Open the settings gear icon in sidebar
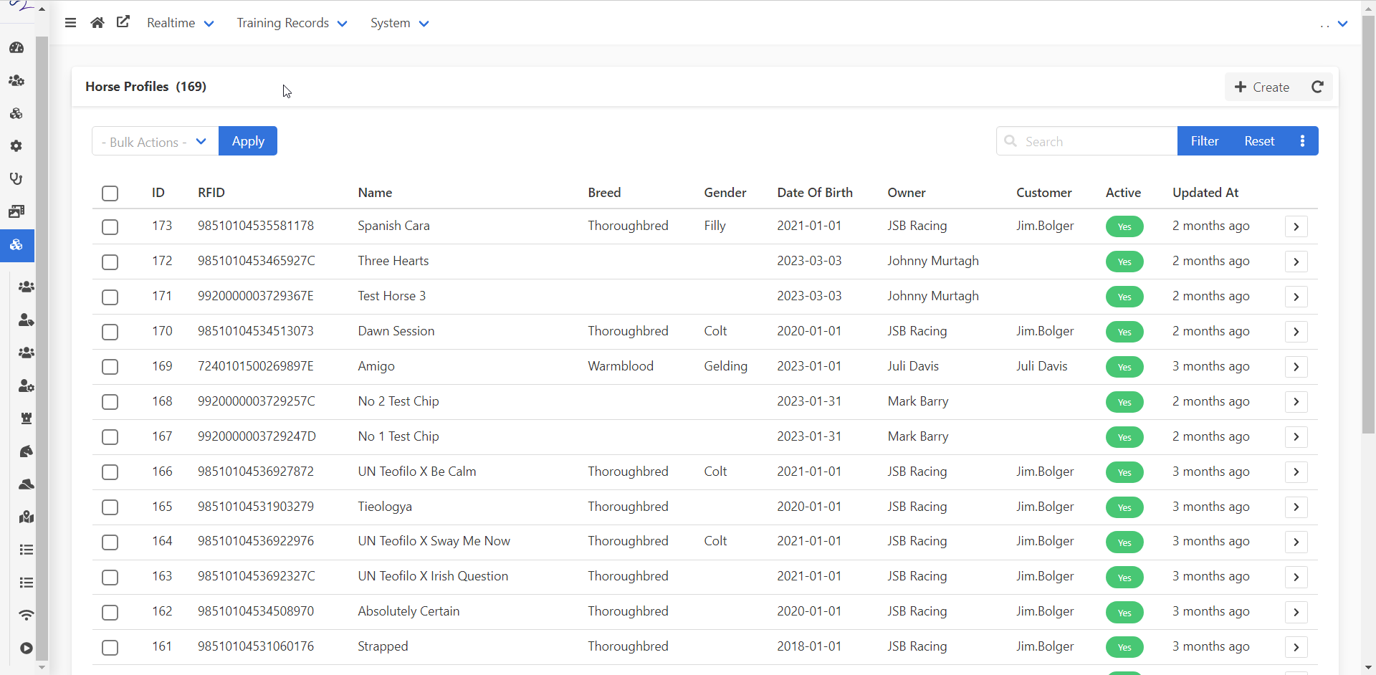 pos(16,146)
